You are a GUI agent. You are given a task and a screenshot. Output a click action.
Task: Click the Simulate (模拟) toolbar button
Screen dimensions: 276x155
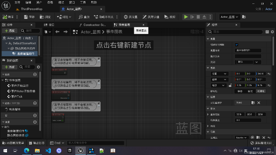pyautogui.click(x=170, y=17)
